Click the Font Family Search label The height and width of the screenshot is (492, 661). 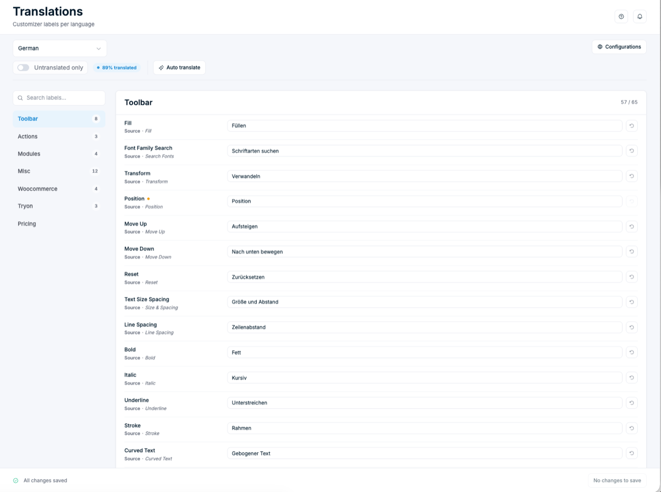(x=148, y=148)
